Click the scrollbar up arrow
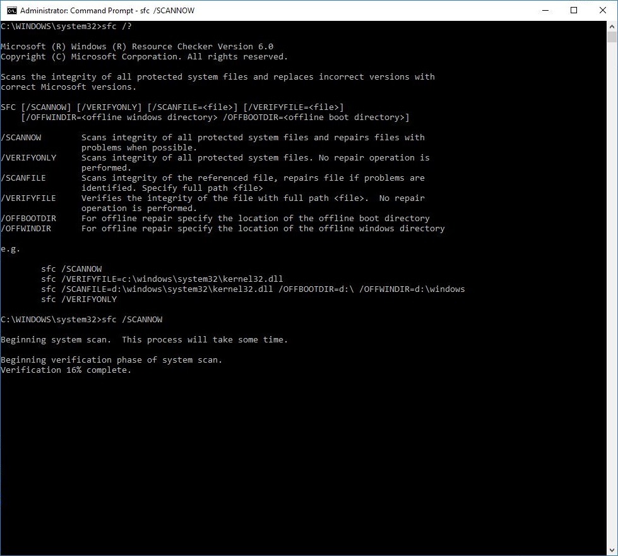618x556 pixels. pyautogui.click(x=612, y=27)
